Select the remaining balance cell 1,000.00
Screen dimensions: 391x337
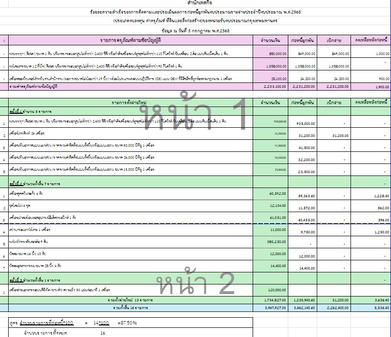click(x=371, y=52)
